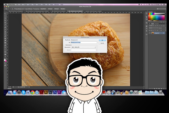The width and height of the screenshot is (169, 113).
Task: Open the Image menu
Action: coord(25,4)
